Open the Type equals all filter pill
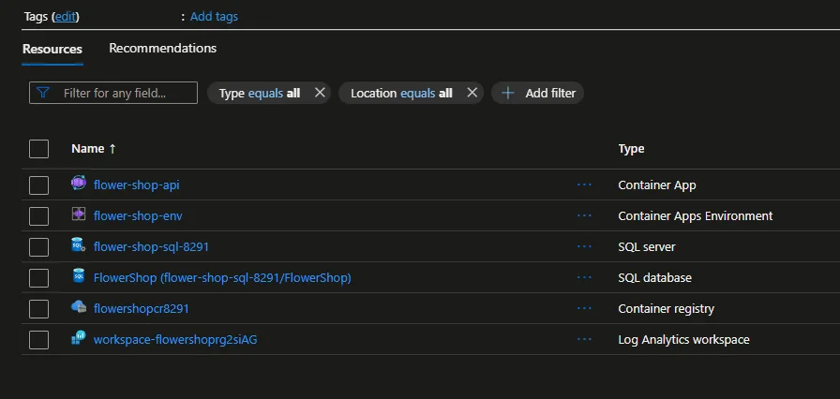This screenshot has height=399, width=840. tap(259, 93)
